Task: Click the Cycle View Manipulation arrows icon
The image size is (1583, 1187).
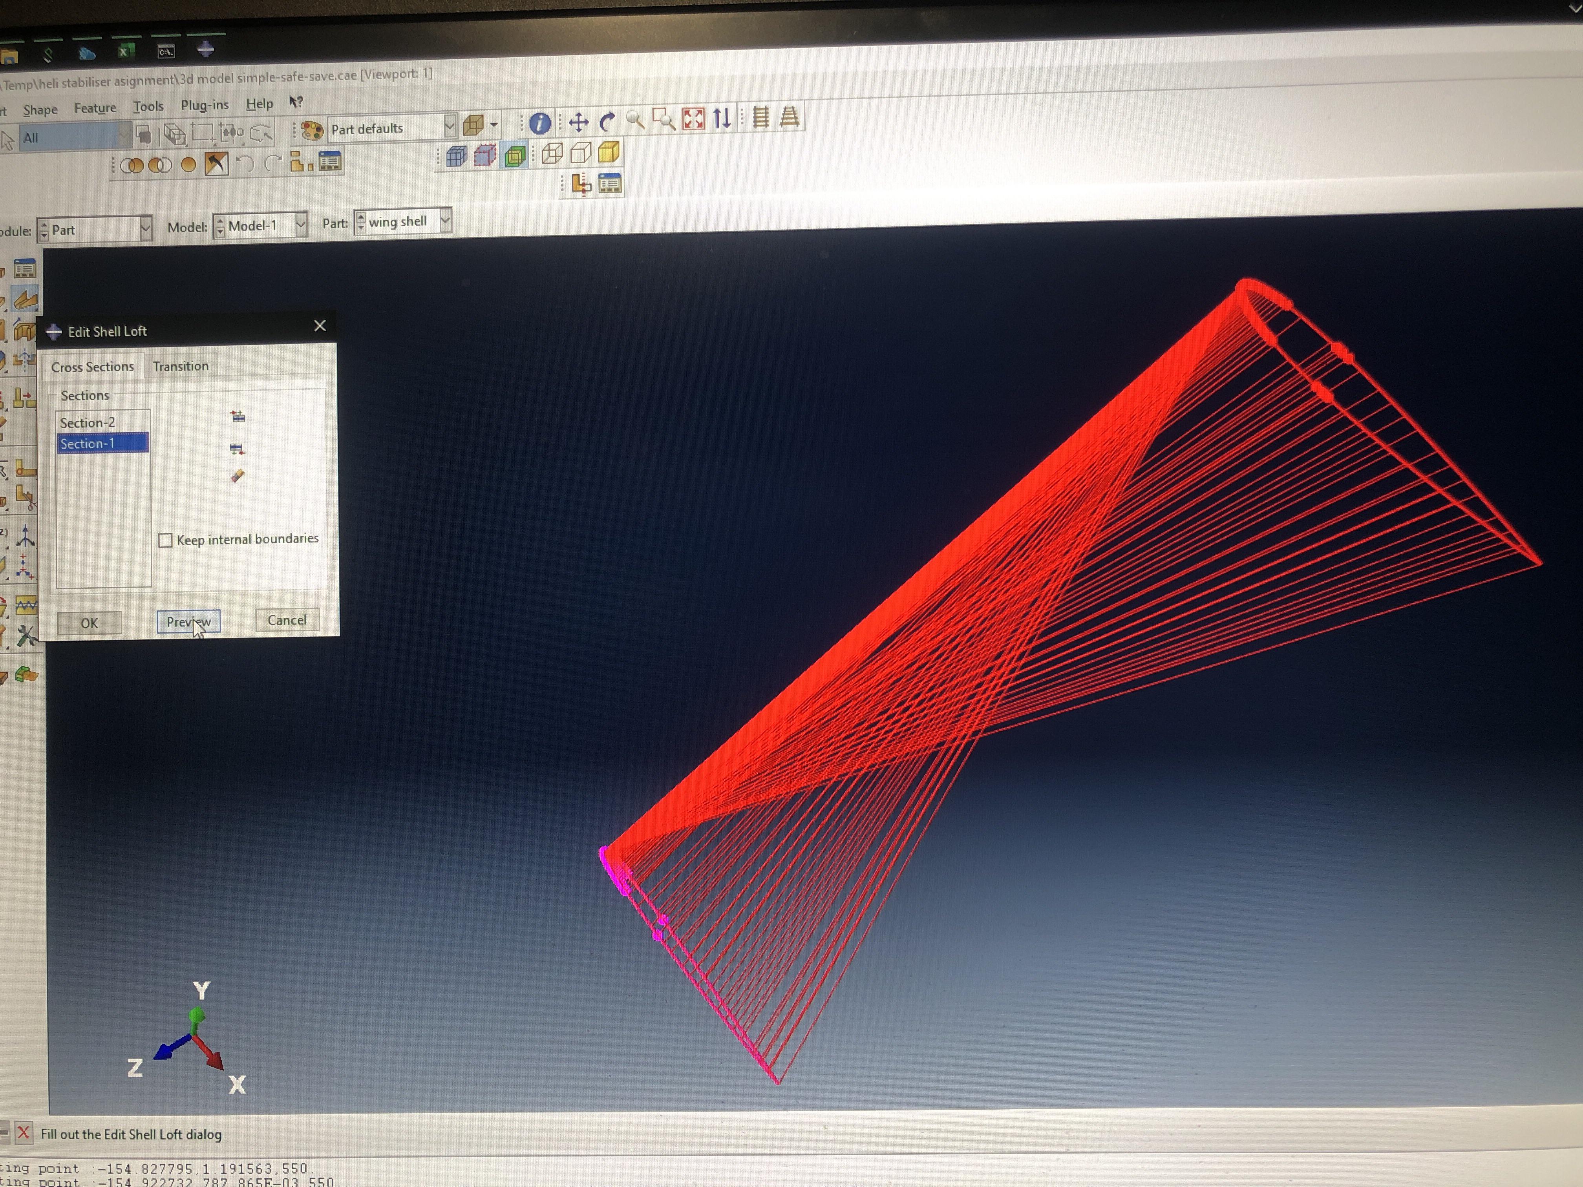Action: point(722,118)
